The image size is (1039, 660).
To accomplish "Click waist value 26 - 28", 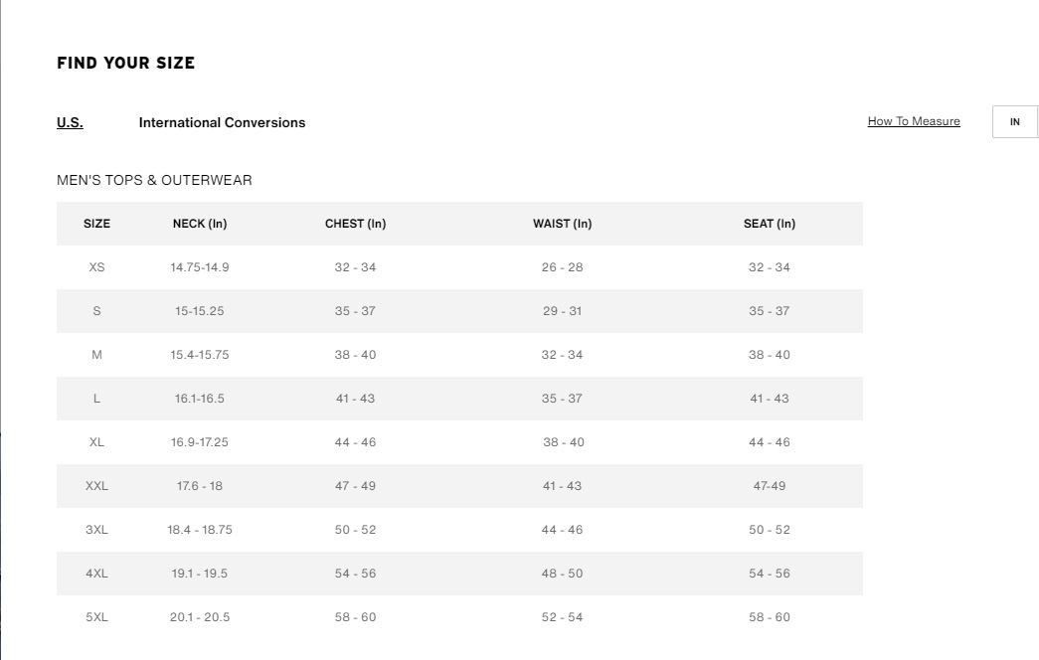I will (562, 267).
